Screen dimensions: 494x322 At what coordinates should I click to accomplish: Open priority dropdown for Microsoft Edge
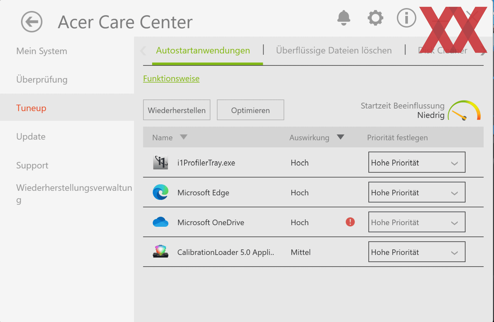click(417, 192)
